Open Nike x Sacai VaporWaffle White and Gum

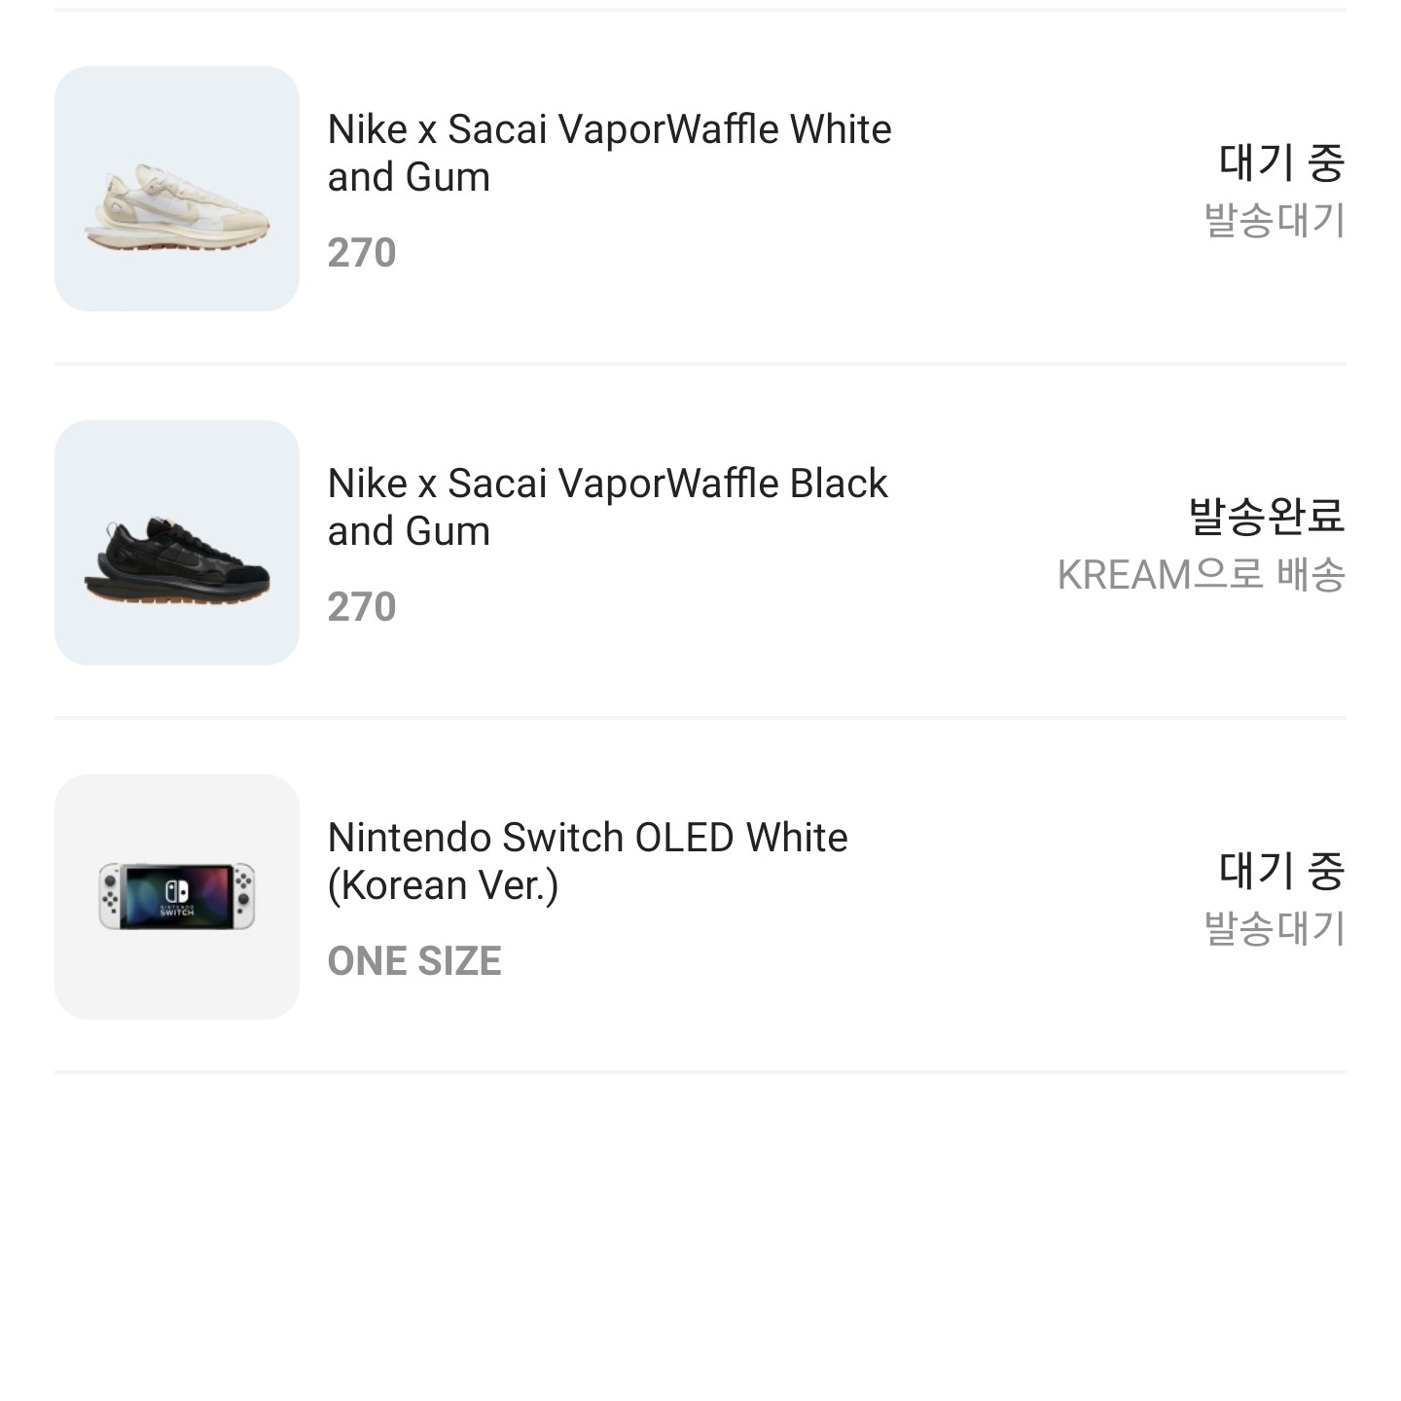point(611,153)
